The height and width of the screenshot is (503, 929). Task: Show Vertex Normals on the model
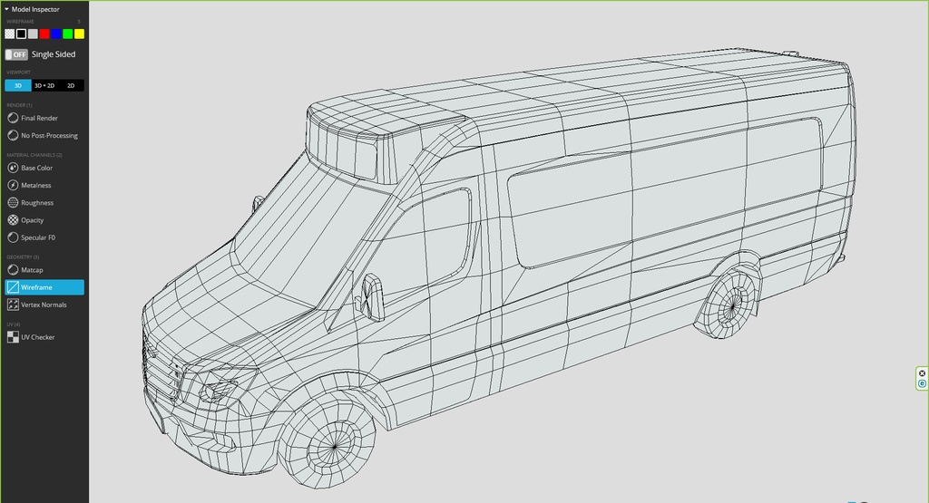(43, 305)
